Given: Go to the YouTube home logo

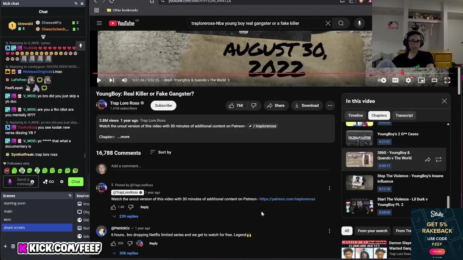Looking at the screenshot, I should click(122, 23).
